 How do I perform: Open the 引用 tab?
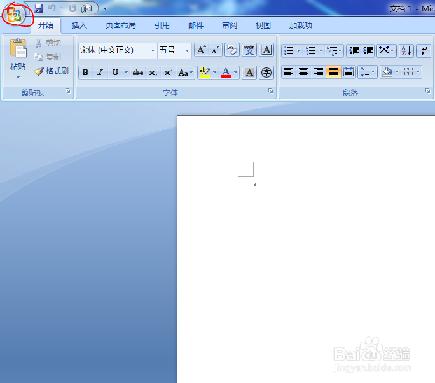(162, 25)
